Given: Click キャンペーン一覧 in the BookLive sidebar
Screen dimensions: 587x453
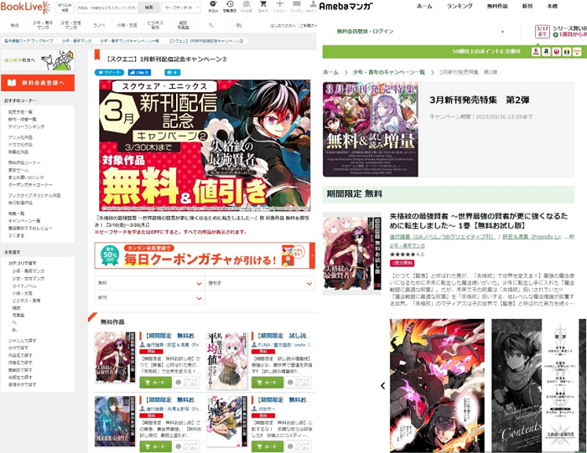Looking at the screenshot, I should 24,221.
